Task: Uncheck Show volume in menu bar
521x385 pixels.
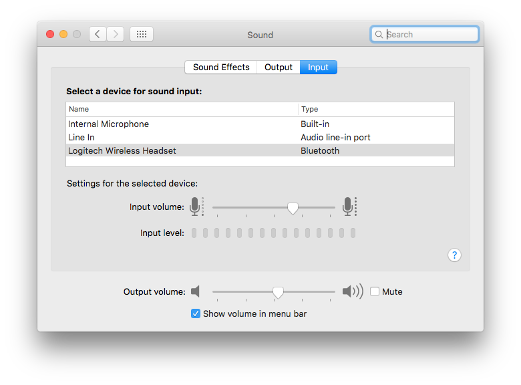Action: point(196,313)
